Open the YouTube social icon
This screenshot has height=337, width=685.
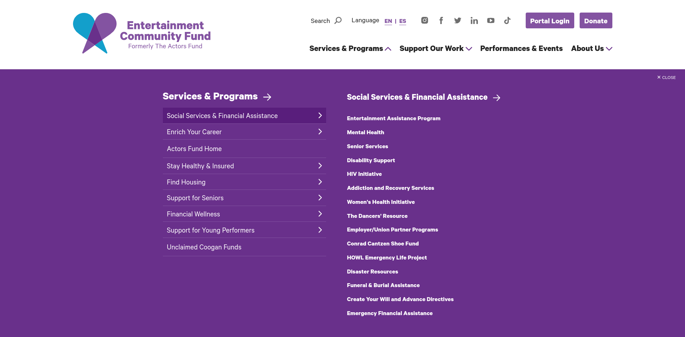tap(491, 20)
